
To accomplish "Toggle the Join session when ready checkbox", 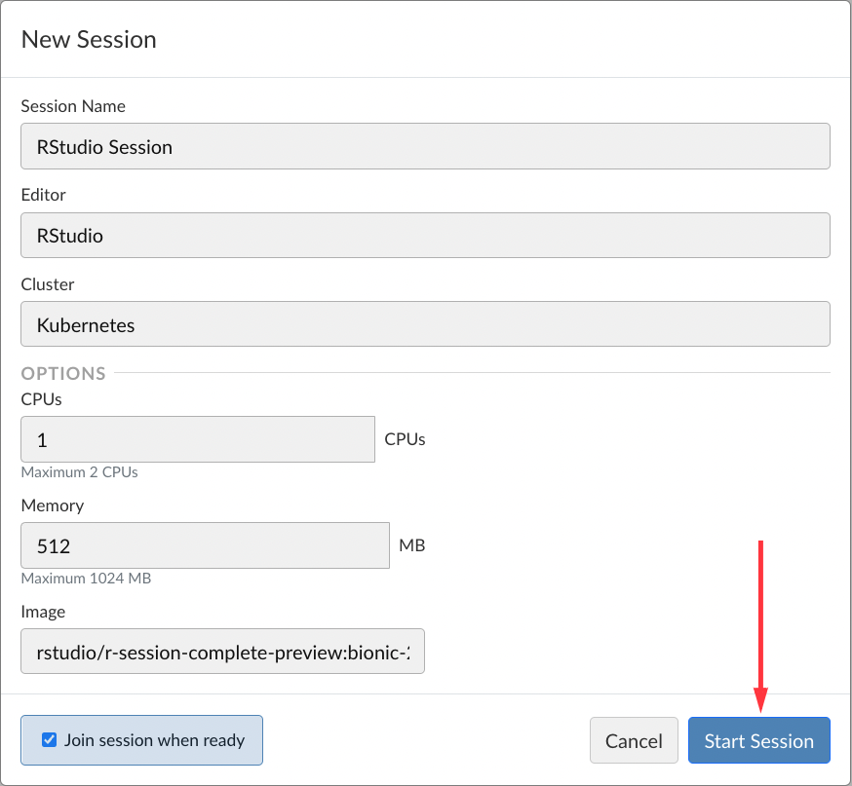I will 49,739.
